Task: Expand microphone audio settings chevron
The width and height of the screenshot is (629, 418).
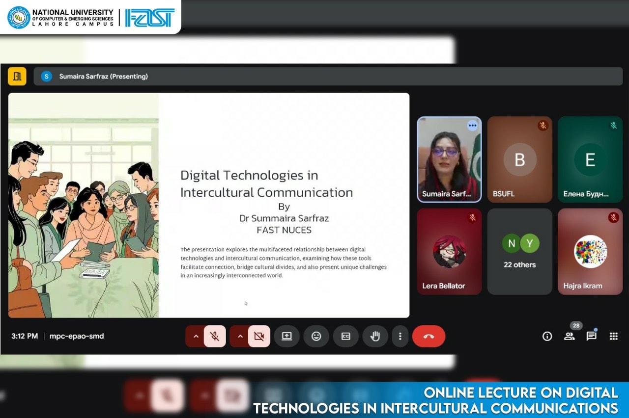Action: click(x=196, y=337)
